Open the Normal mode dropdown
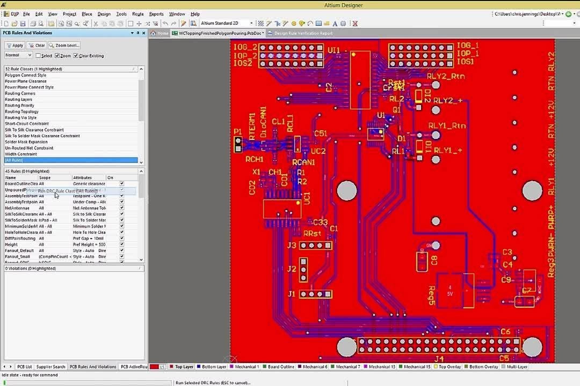This screenshot has width=580, height=386. point(29,55)
